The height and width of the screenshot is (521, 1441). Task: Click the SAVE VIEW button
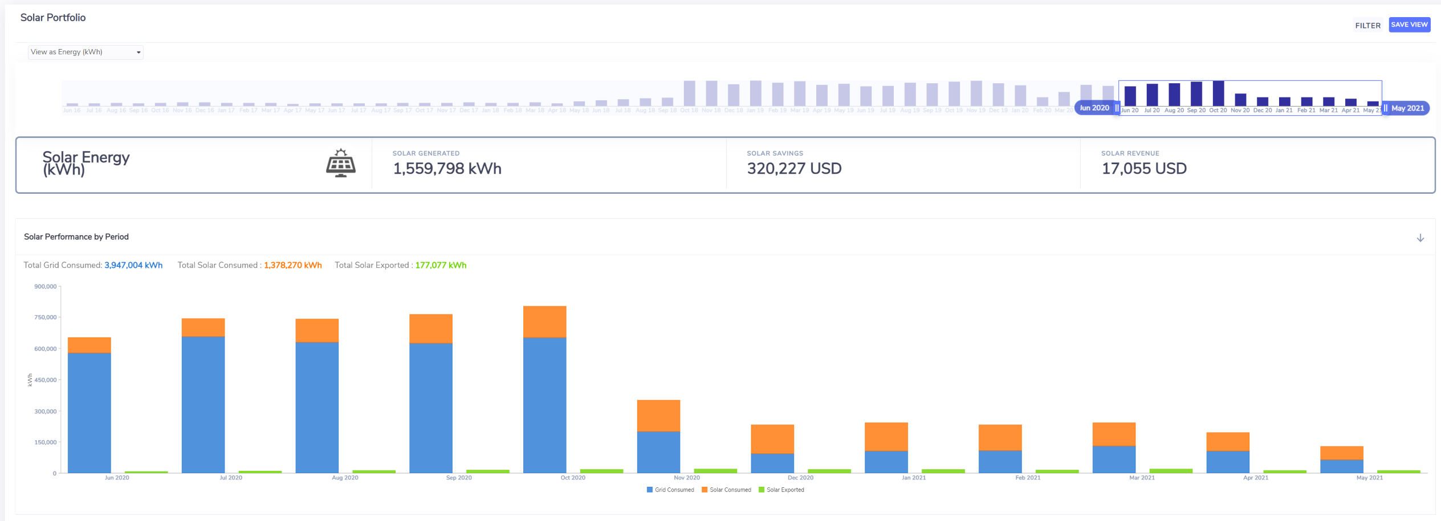pyautogui.click(x=1409, y=25)
